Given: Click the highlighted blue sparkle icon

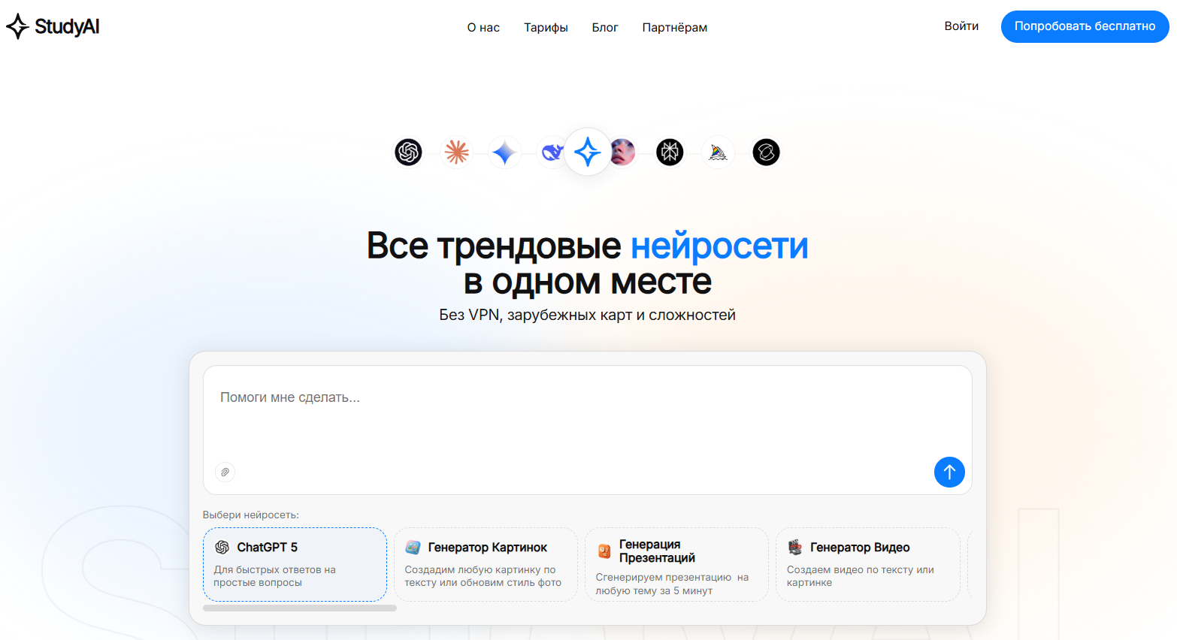Looking at the screenshot, I should pyautogui.click(x=587, y=152).
